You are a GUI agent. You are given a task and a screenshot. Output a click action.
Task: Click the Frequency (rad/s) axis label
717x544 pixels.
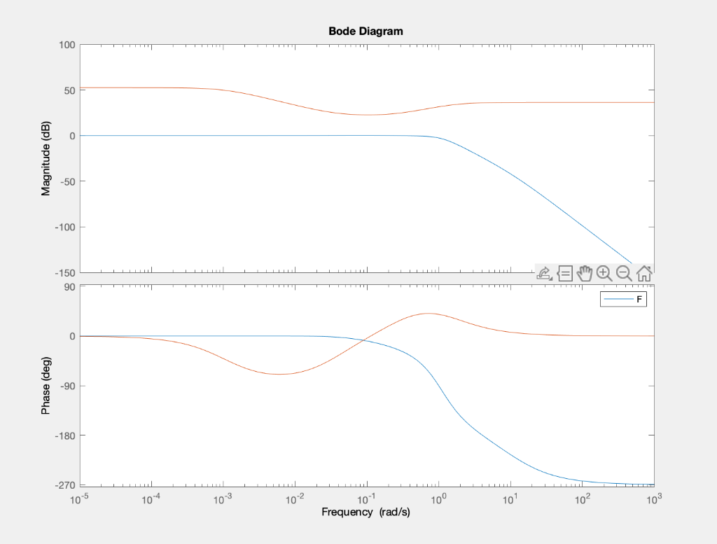367,512
